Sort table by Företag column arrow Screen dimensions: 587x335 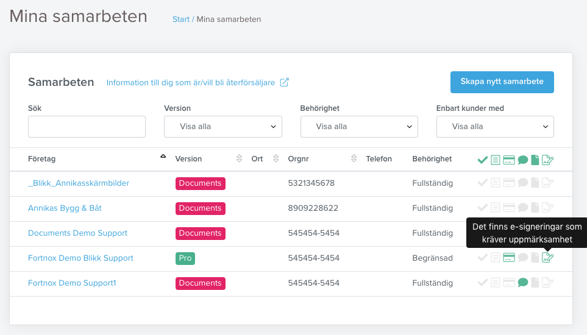(x=163, y=157)
